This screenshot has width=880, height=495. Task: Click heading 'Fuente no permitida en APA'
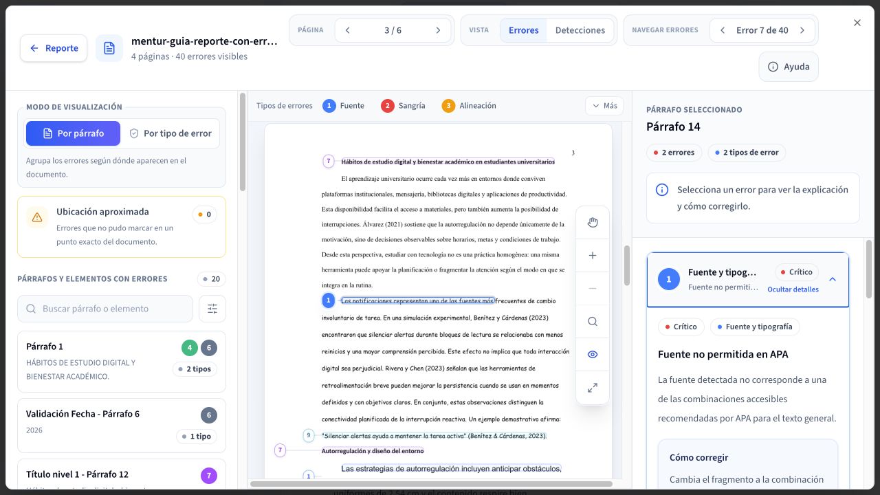pos(723,355)
